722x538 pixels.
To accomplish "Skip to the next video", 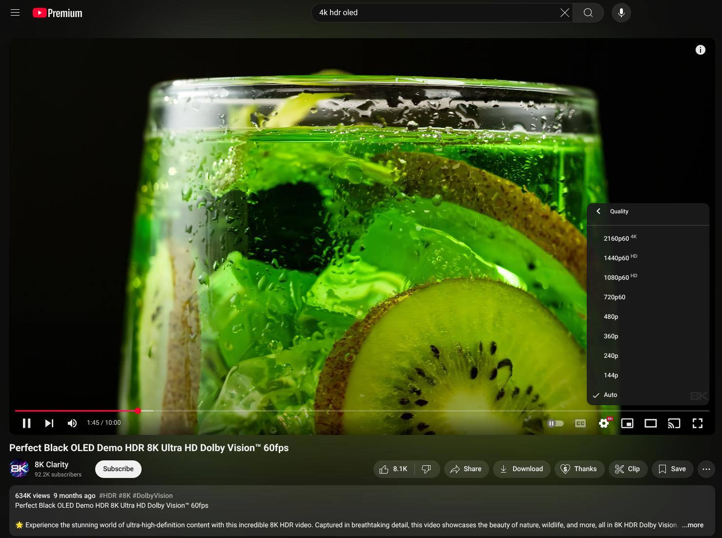I will (x=49, y=423).
